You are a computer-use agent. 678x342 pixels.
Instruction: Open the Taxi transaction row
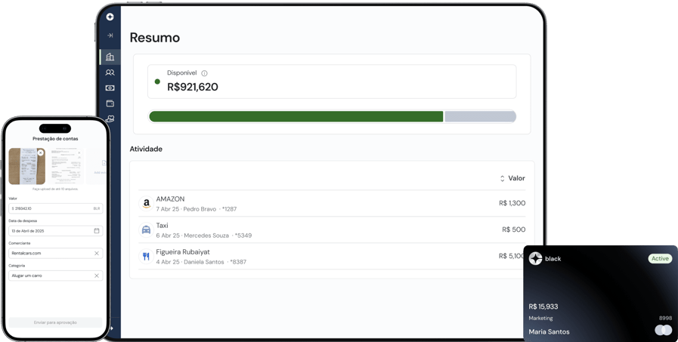[x=332, y=230]
